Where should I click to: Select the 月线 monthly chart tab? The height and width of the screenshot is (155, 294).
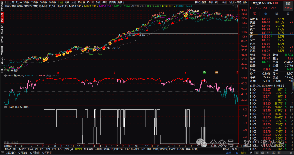(74, 2)
